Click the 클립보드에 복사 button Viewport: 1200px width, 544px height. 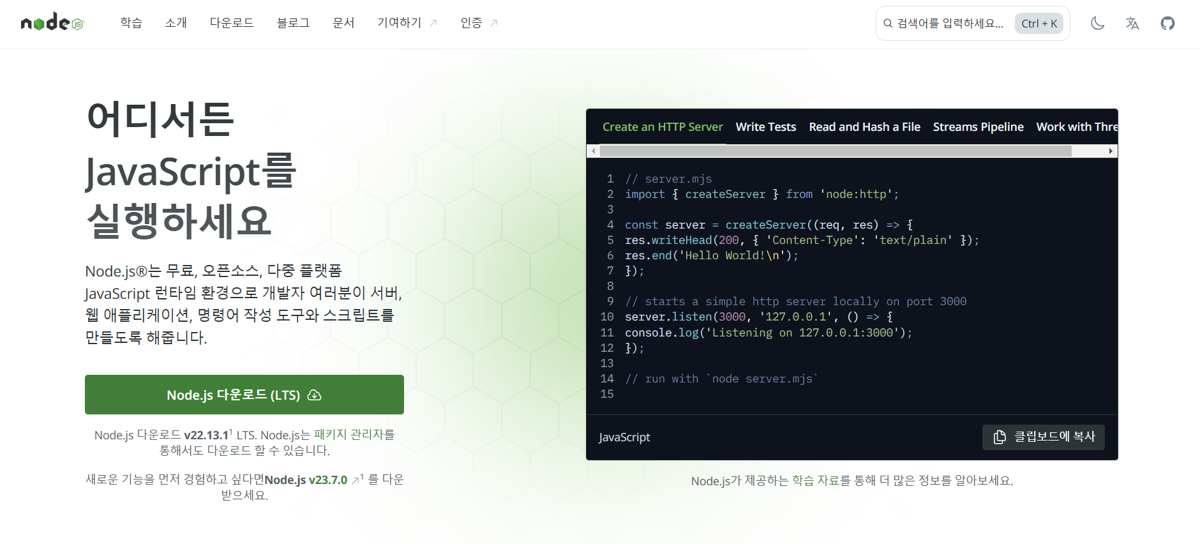(x=1044, y=437)
